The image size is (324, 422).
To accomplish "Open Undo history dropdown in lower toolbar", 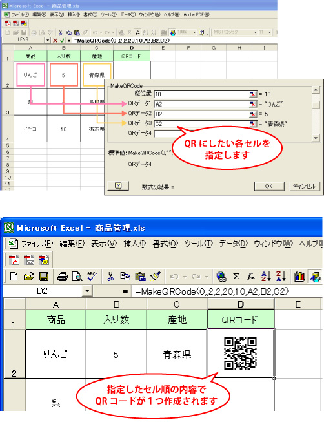I will pos(185,277).
